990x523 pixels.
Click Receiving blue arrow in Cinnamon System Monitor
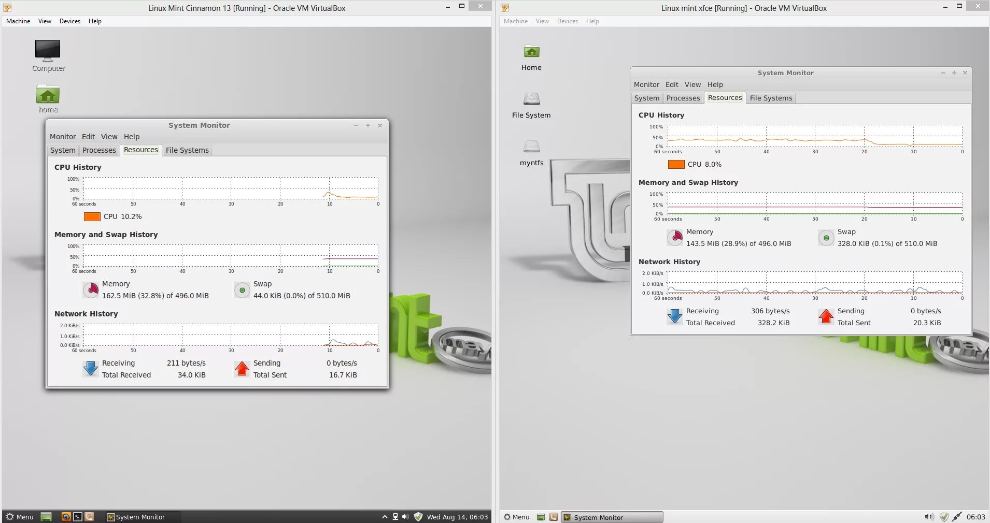coord(91,369)
